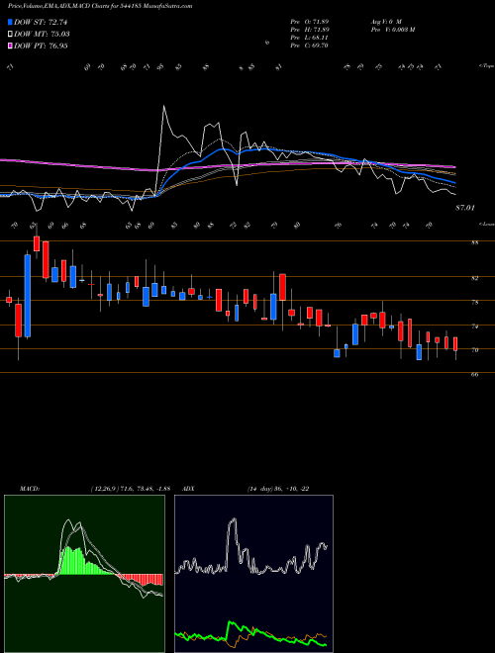Click the 'MACD:' panel heading

tap(30, 489)
